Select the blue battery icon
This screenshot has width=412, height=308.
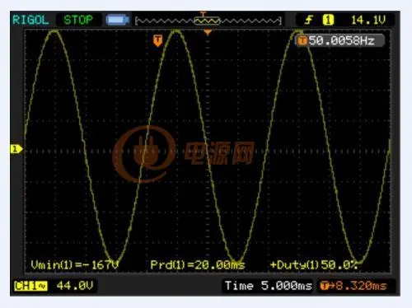point(118,20)
